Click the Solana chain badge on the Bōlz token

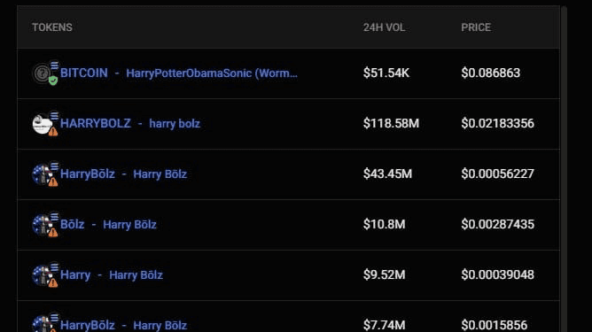point(54,217)
